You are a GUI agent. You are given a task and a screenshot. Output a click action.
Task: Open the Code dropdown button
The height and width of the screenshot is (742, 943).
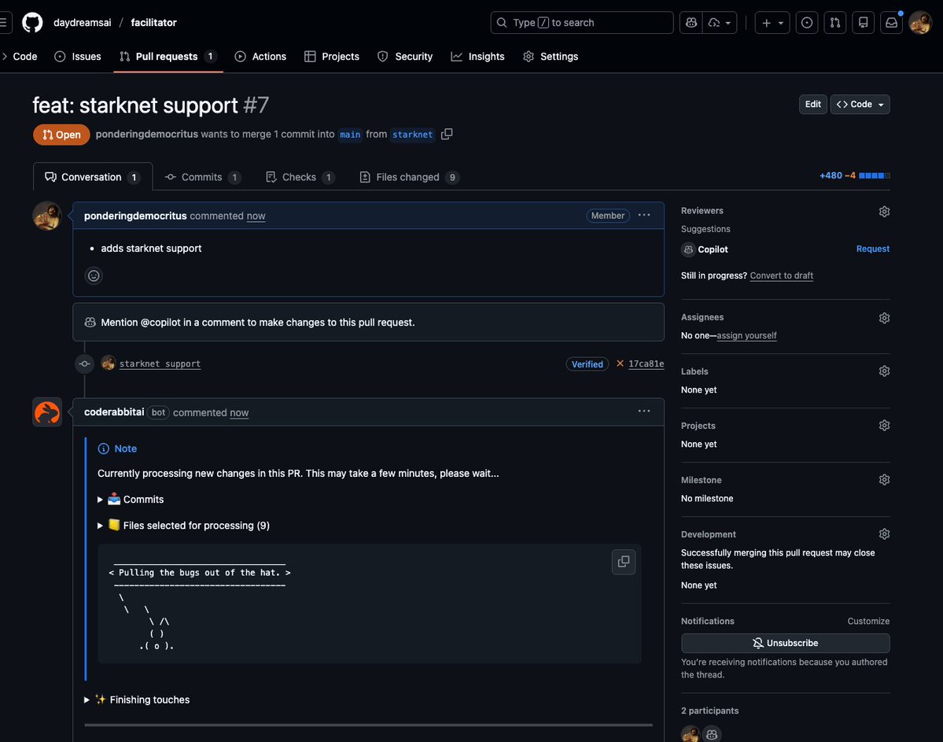coord(860,104)
